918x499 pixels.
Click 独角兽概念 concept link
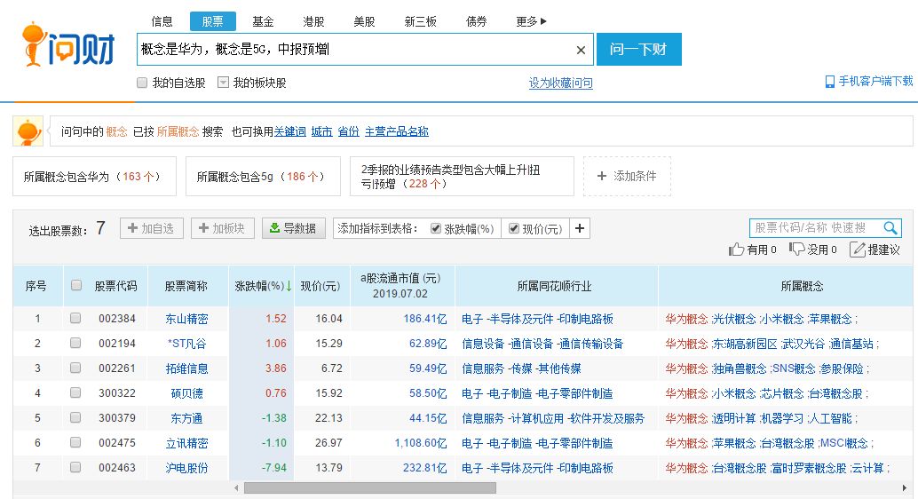click(740, 368)
